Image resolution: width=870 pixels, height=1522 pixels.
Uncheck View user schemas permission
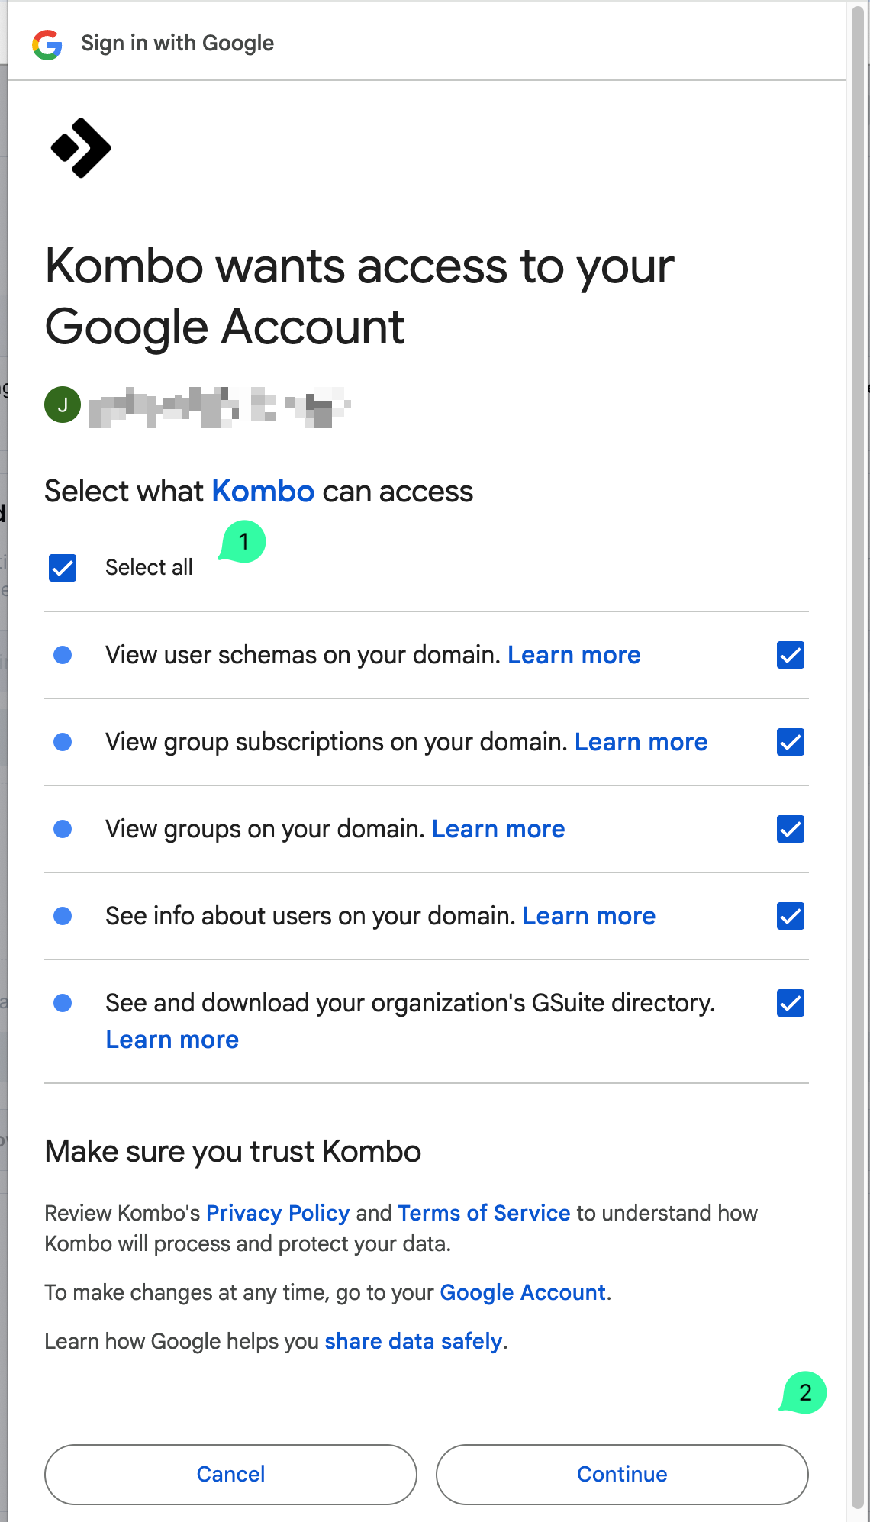[791, 655]
